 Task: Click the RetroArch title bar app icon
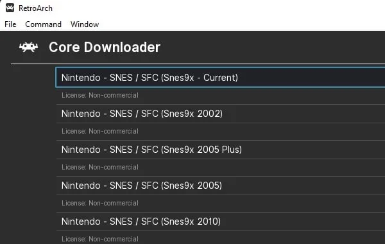pos(10,8)
